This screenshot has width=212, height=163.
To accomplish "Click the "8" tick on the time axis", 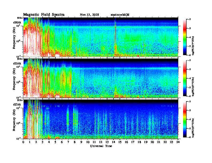I will tap(75, 142).
